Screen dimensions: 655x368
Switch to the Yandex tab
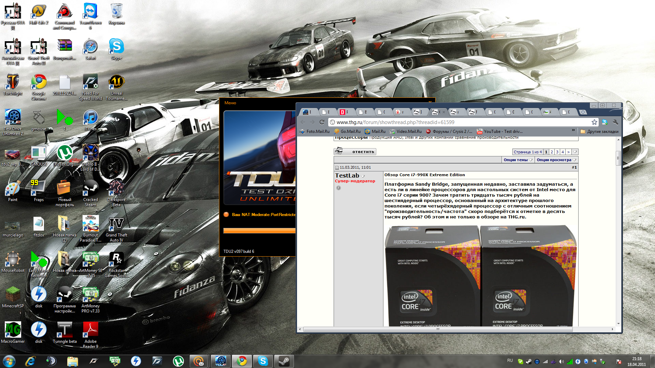tap(399, 112)
